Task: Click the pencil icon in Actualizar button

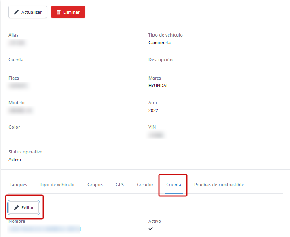Action: click(16, 12)
